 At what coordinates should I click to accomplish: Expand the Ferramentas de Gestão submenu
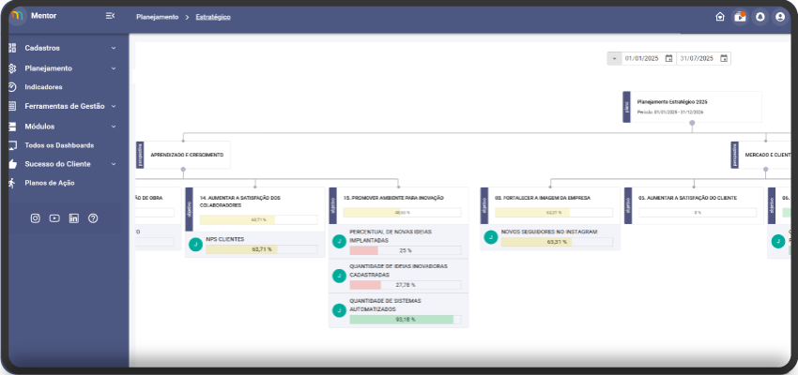pyautogui.click(x=114, y=106)
